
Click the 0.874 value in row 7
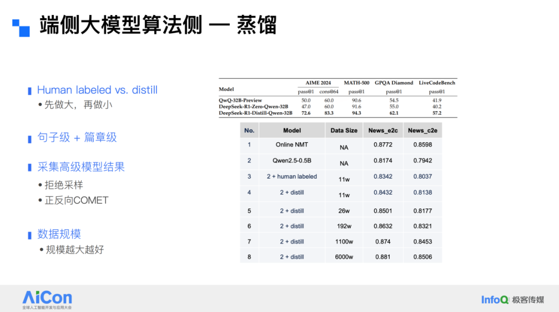click(x=383, y=242)
